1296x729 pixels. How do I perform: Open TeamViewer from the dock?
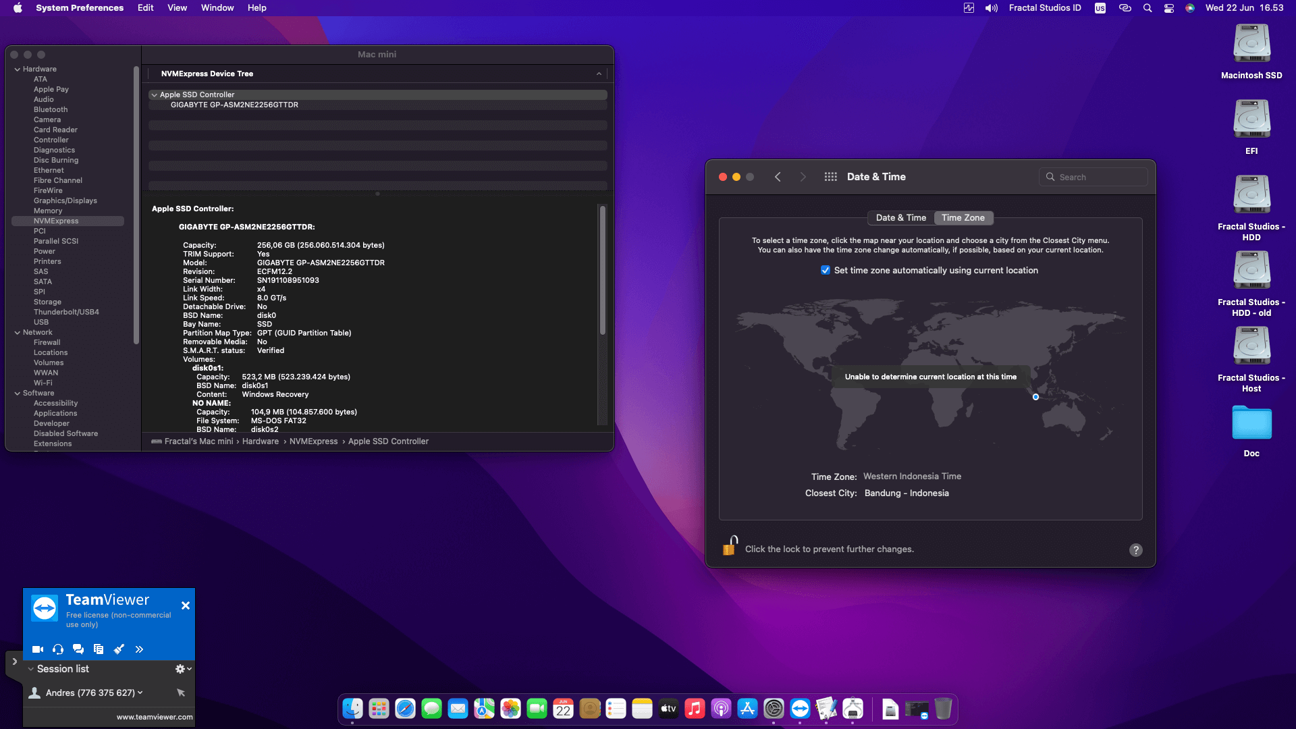(800, 709)
